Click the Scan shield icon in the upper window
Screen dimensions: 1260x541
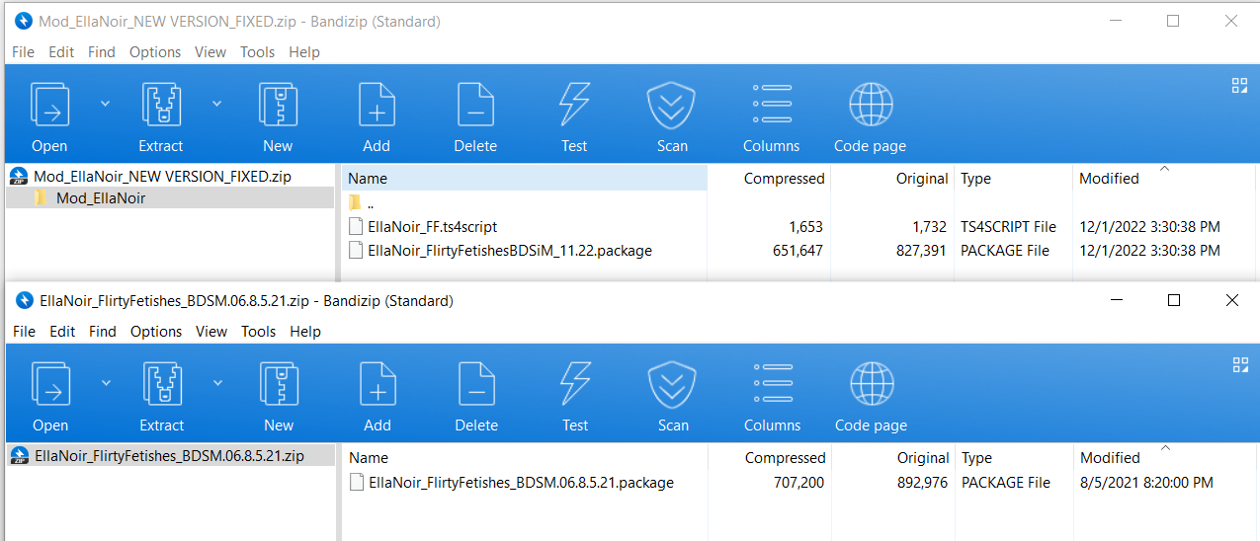(672, 107)
